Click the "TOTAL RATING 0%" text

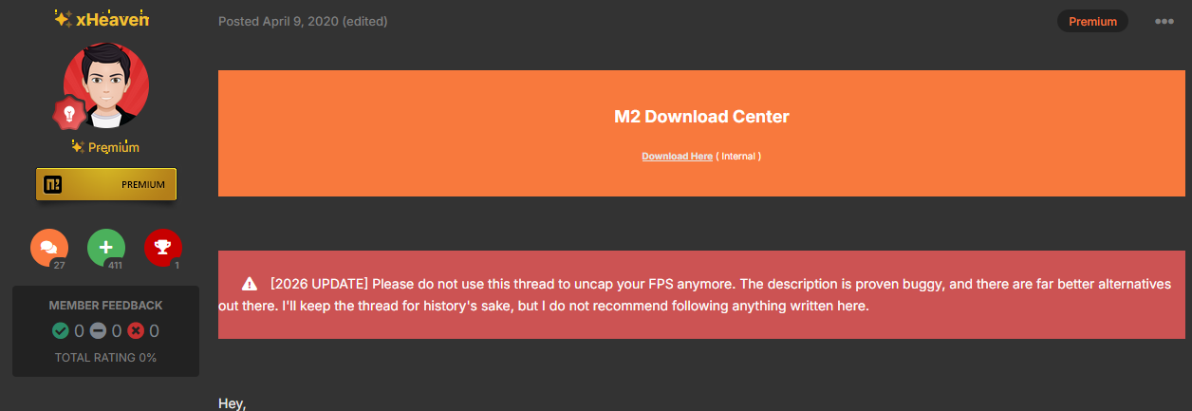[105, 358]
